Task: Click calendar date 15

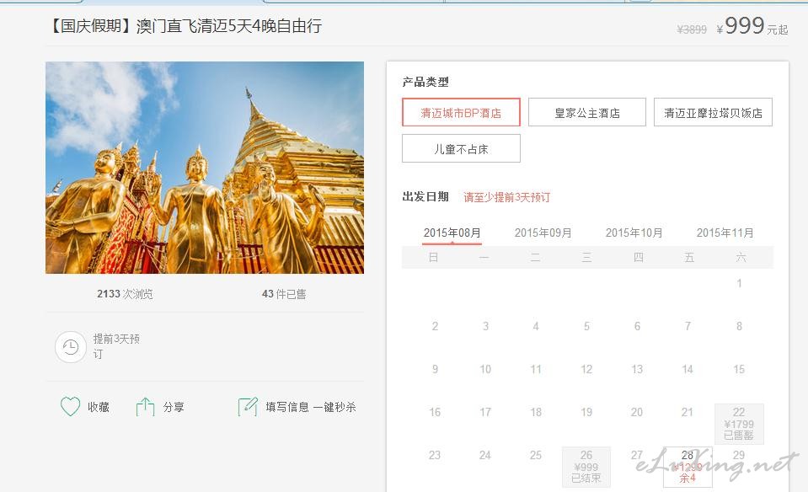Action: click(739, 369)
